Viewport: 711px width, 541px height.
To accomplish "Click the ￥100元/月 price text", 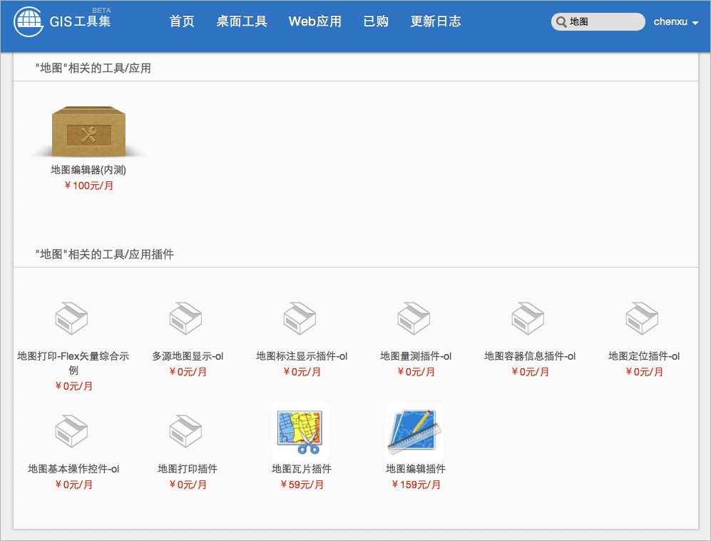I will pos(88,186).
